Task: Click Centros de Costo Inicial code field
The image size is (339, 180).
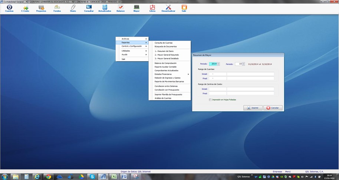Action: coord(218,89)
